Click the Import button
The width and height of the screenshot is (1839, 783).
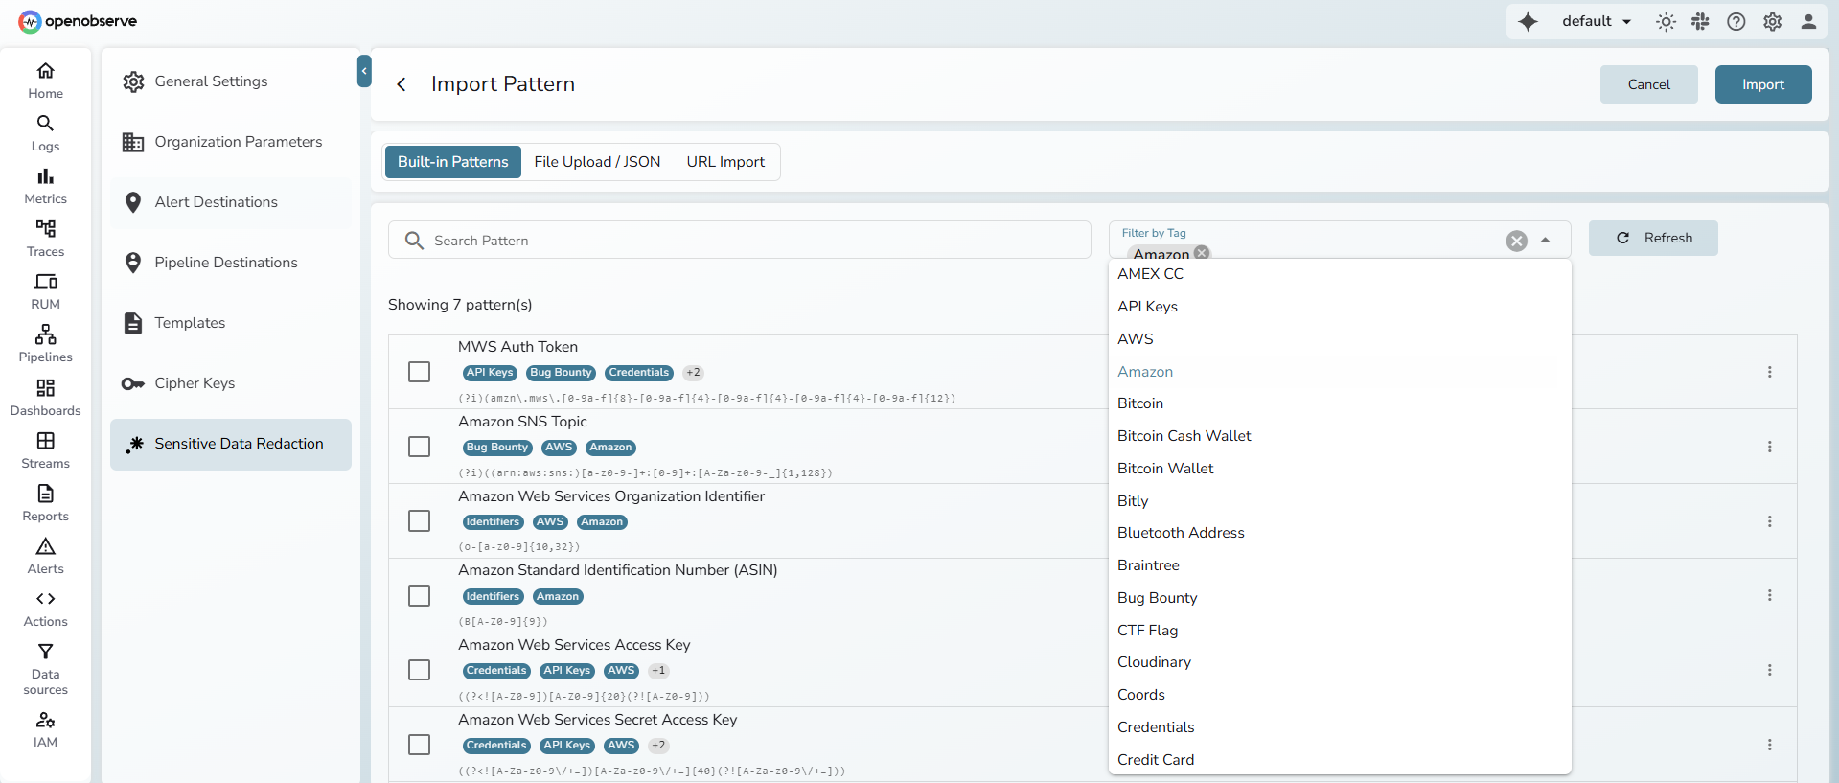1762,84
